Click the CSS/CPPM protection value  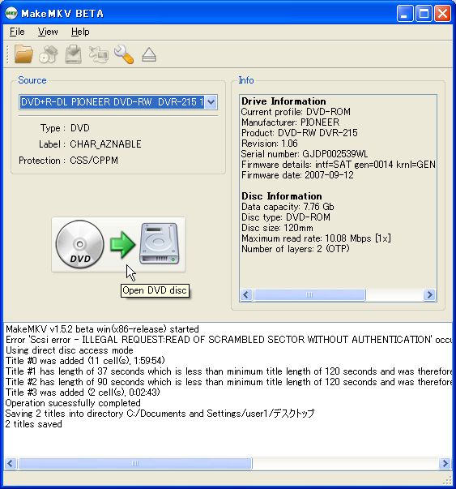pyautogui.click(x=94, y=161)
